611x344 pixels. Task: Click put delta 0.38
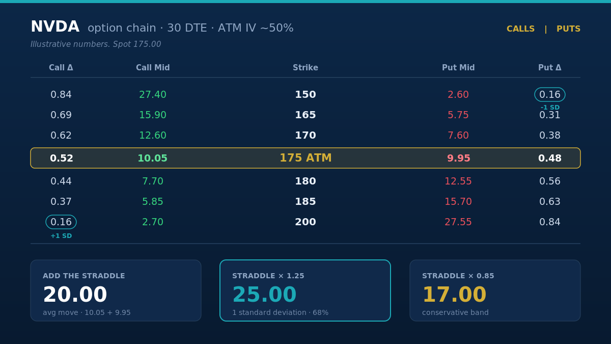(550, 136)
